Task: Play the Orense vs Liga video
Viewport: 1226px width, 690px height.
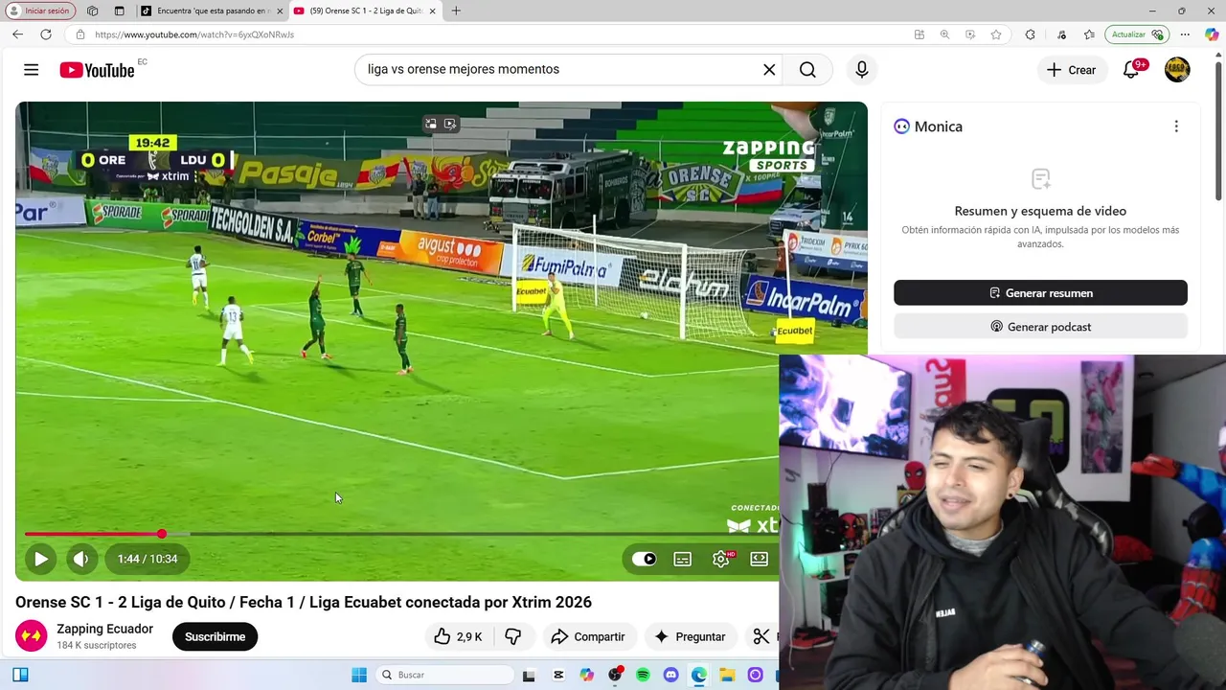Action: pos(40,559)
